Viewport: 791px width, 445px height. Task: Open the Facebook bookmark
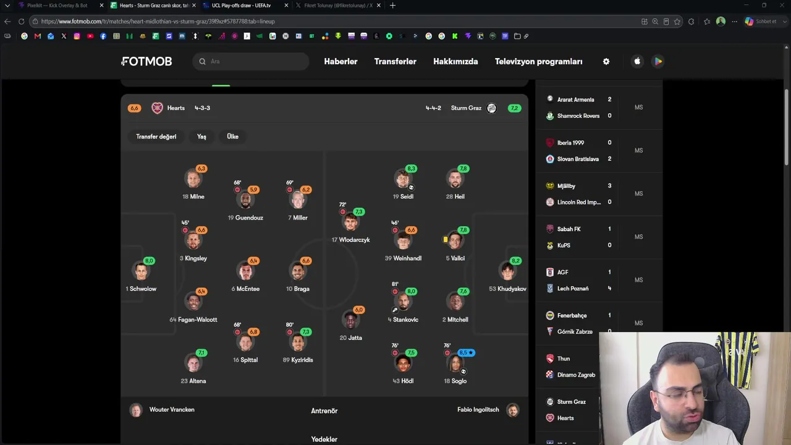click(103, 36)
